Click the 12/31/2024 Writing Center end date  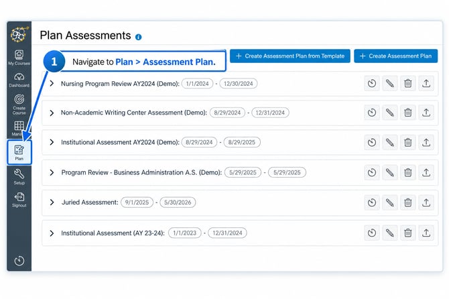[x=270, y=113]
